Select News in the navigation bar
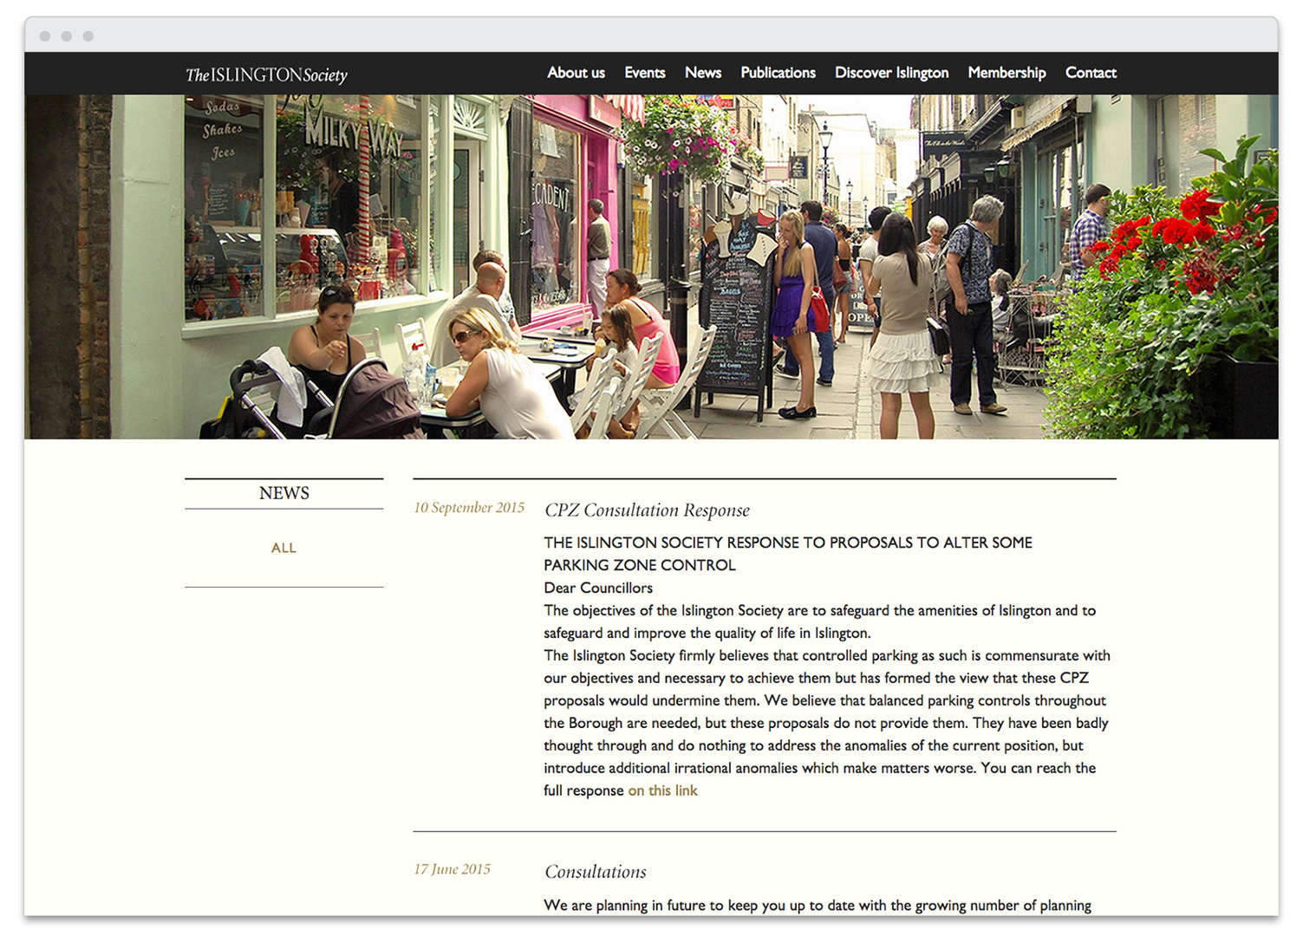The width and height of the screenshot is (1303, 936). pos(702,73)
